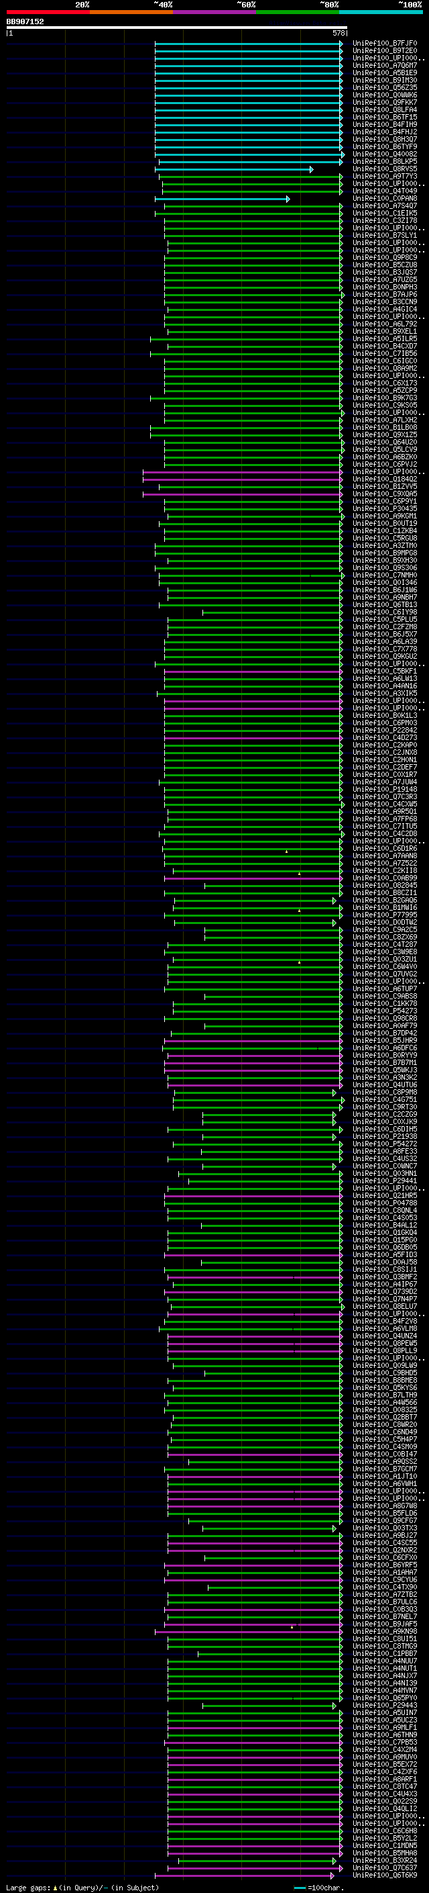Open hit UniRef100_B4FIH9
The height and width of the screenshot is (1893, 429).
tap(384, 124)
